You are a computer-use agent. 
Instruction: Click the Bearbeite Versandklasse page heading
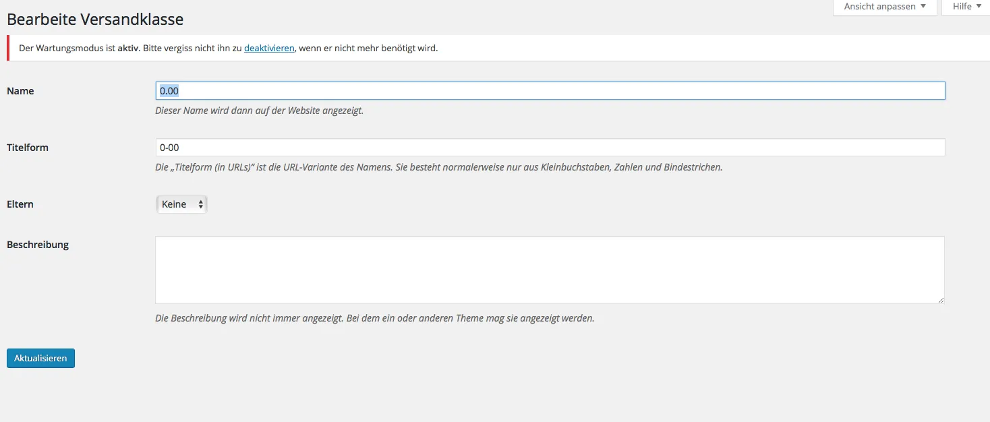pos(95,20)
